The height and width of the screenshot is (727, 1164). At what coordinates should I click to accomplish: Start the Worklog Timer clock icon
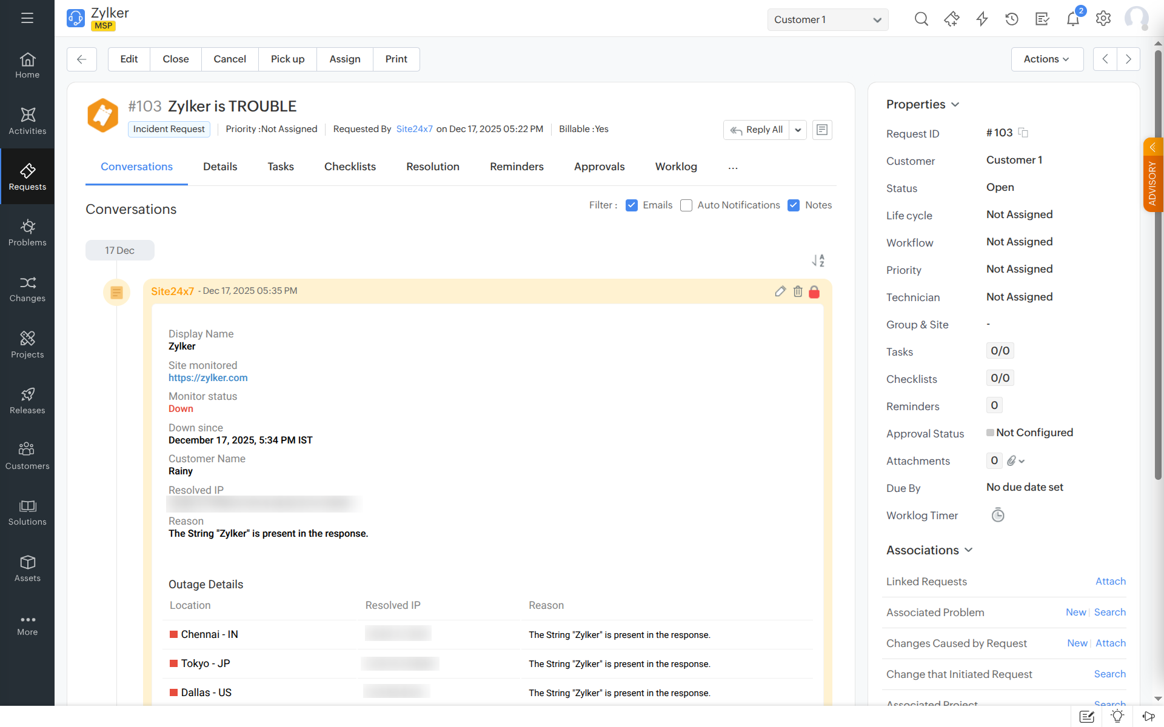pyautogui.click(x=997, y=516)
